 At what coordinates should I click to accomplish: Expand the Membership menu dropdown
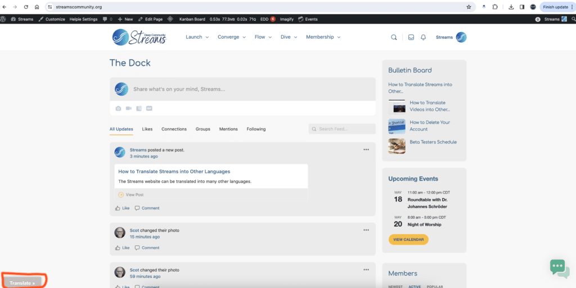(323, 37)
